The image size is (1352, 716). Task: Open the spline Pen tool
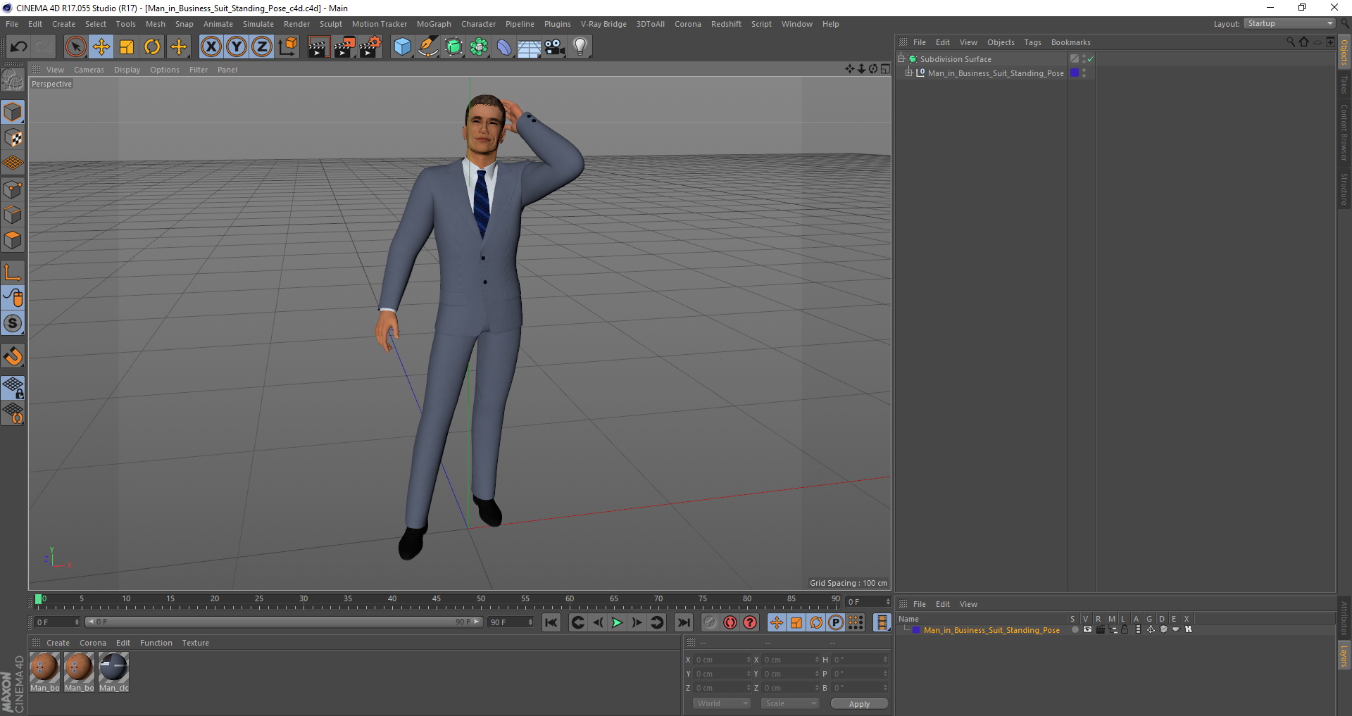pos(428,47)
